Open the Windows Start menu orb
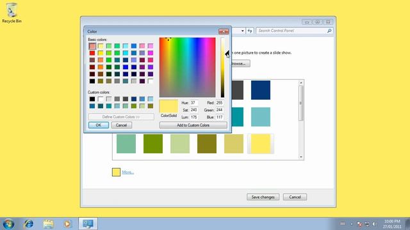410x230 pixels. [x=8, y=224]
